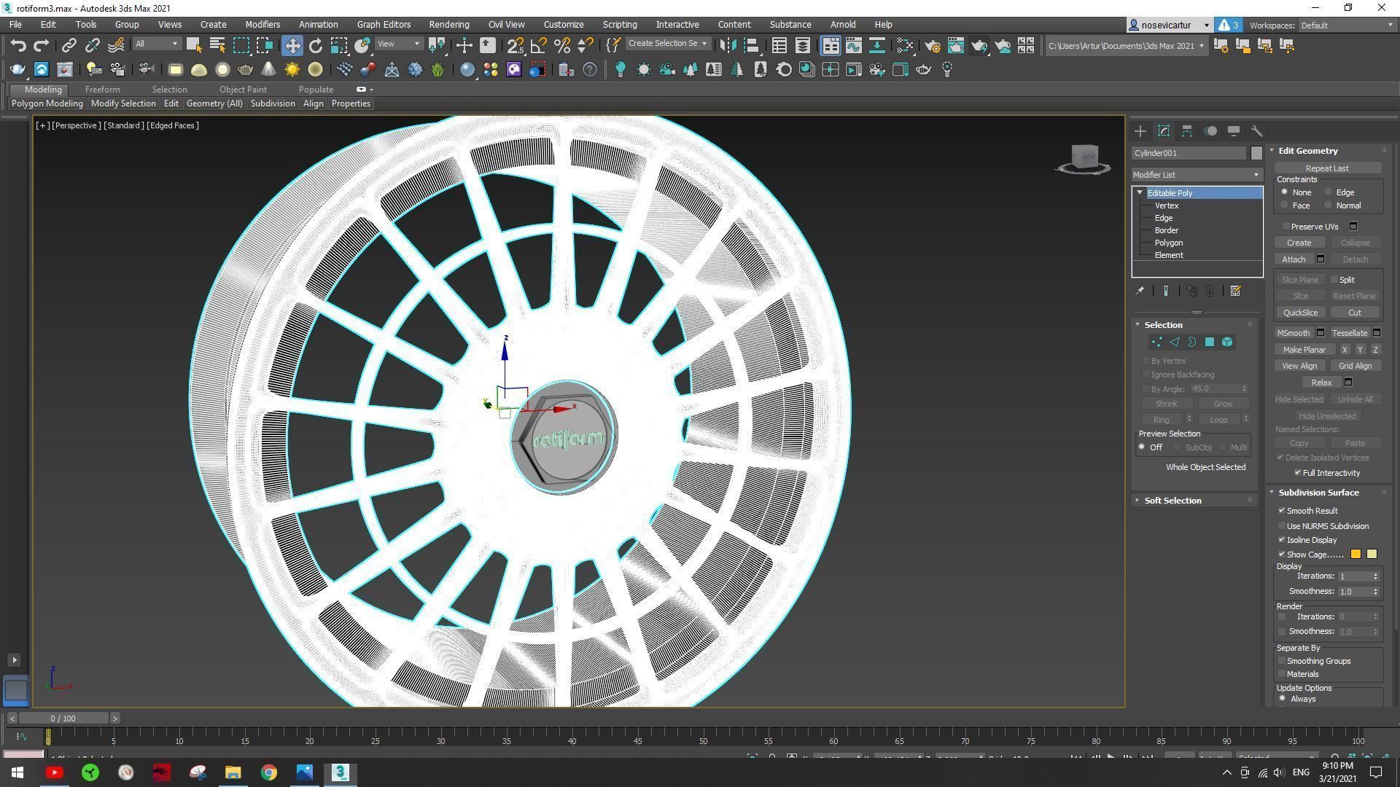Select the Polygon sub-object square icon
The height and width of the screenshot is (787, 1400).
pos(1210,342)
